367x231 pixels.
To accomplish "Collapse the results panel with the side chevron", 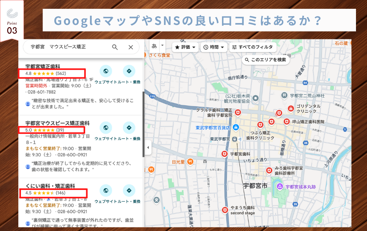I will (x=148, y=147).
